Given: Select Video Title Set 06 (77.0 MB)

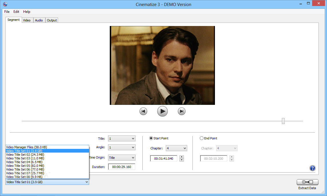Looking at the screenshot, I should 47,169.
